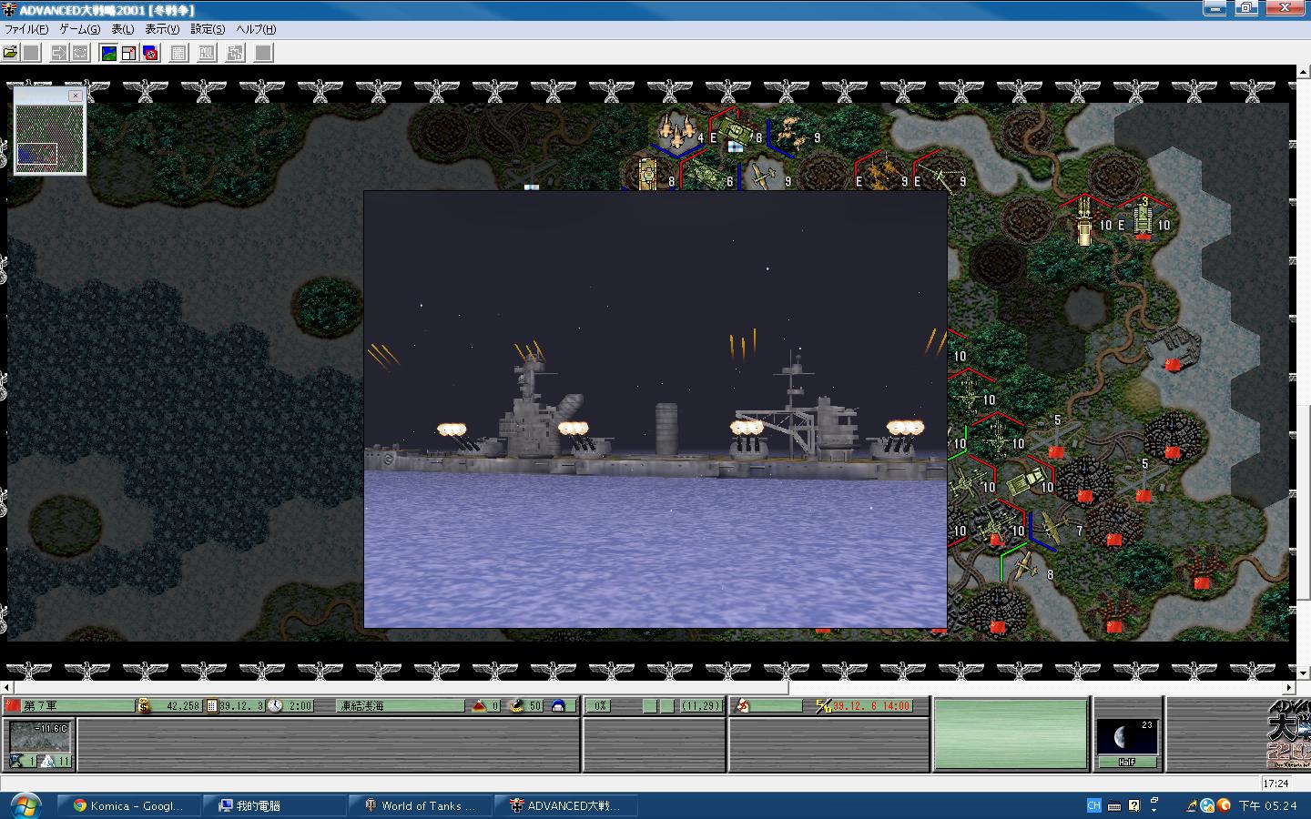Open the ファイル(F) menu
This screenshot has width=1311, height=819.
click(x=26, y=29)
